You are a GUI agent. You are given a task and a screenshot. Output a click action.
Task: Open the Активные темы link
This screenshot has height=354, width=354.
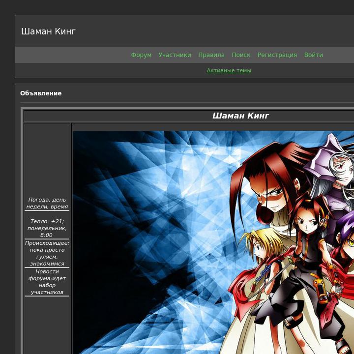click(x=229, y=70)
